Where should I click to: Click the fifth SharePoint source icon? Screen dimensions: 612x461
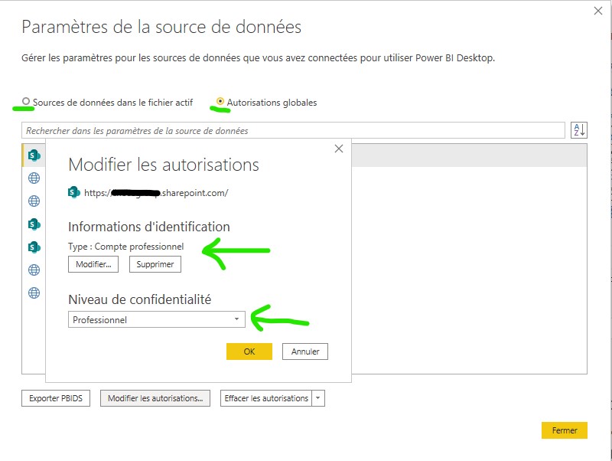pyautogui.click(x=33, y=247)
